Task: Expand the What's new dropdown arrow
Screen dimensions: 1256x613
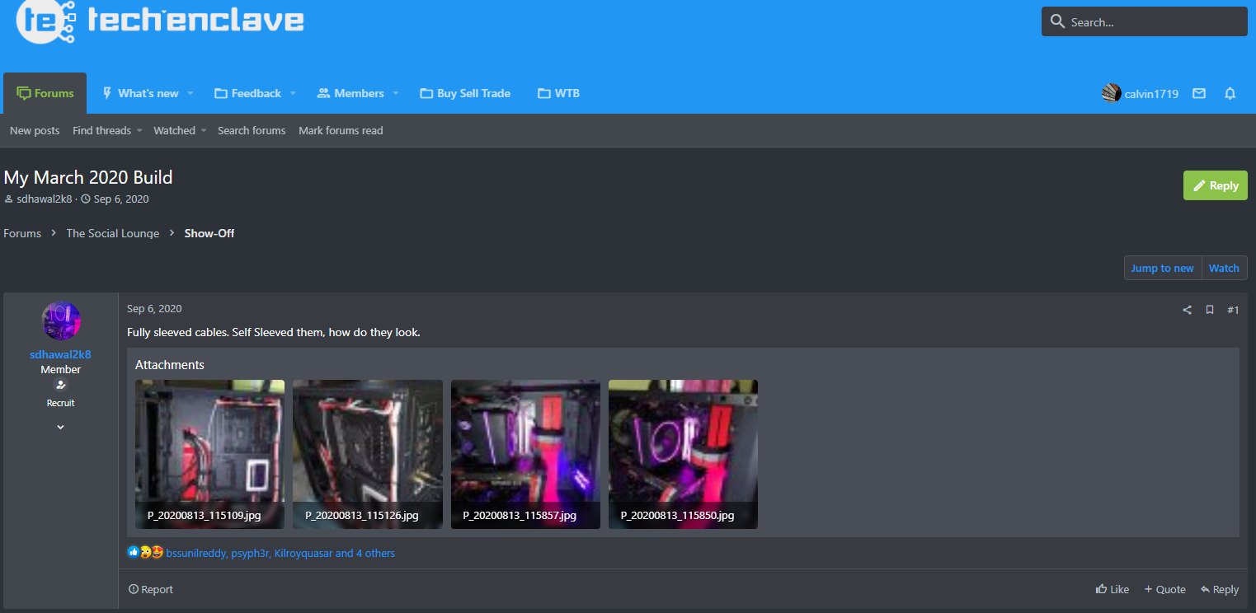Action: click(x=191, y=93)
